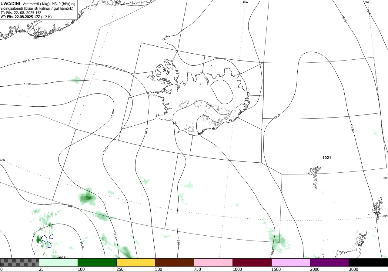The width and height of the screenshot is (388, 272).
Task: Select the lavender 1500–2000 legend swatch
Action: click(291, 262)
